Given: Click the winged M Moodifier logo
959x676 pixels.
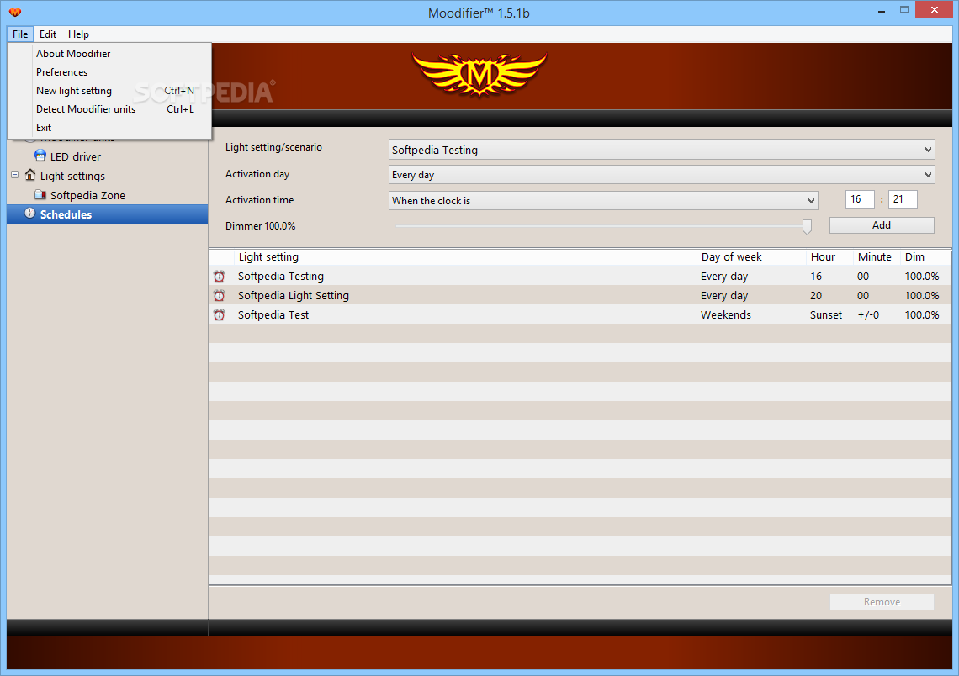Looking at the screenshot, I should pos(479,75).
